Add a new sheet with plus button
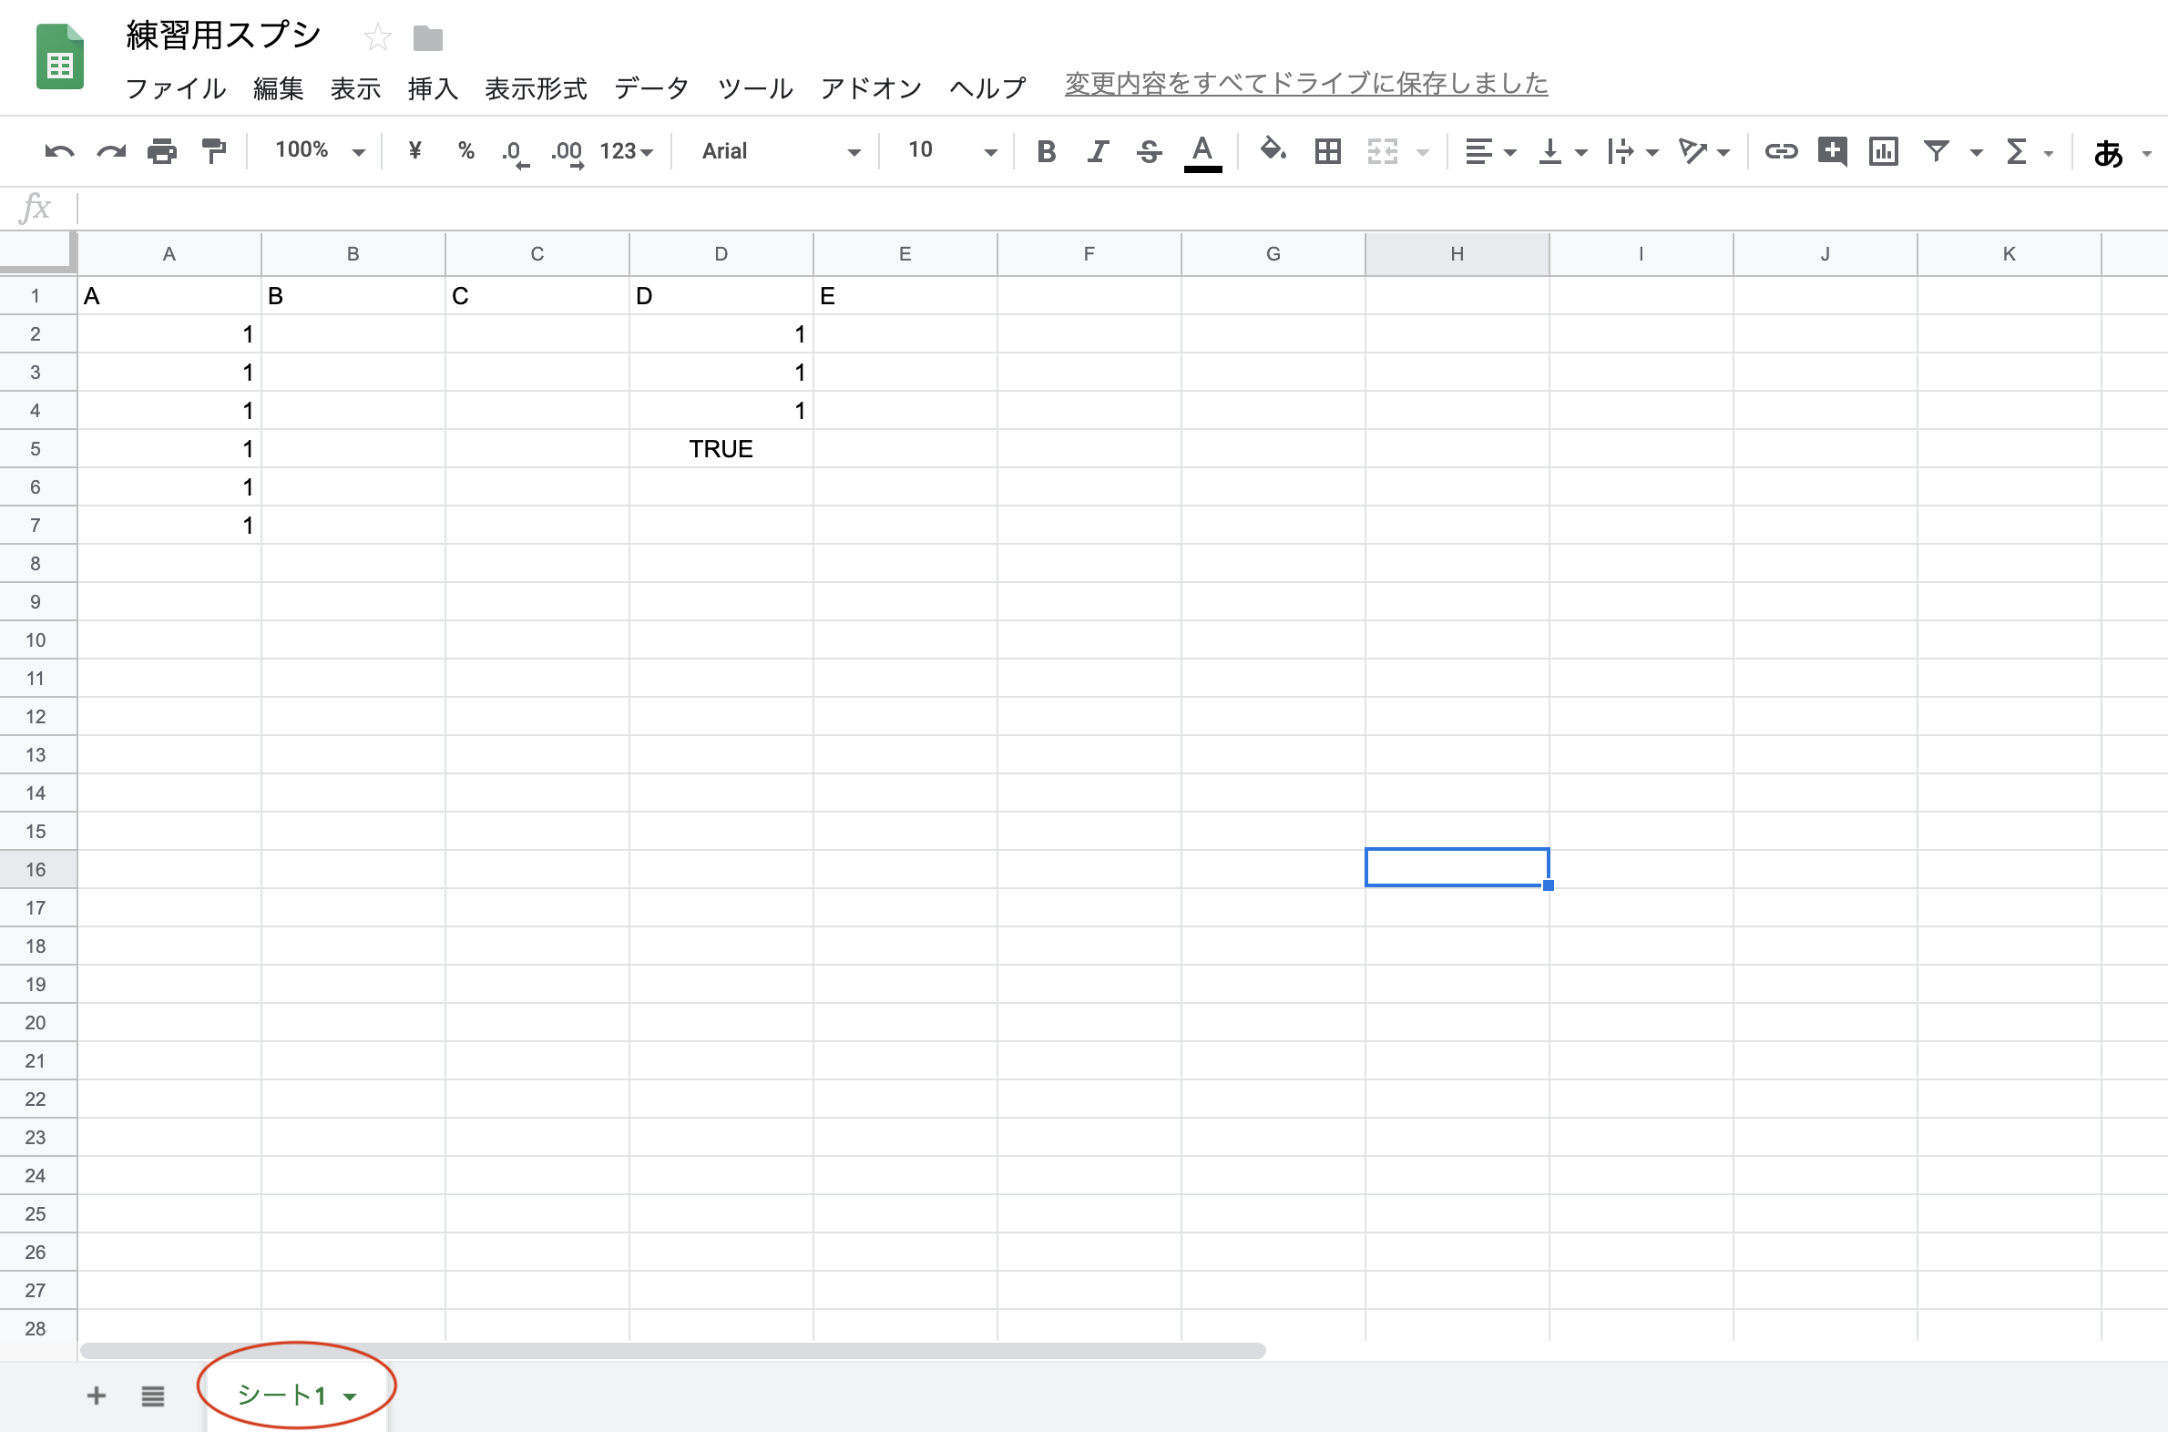The width and height of the screenshot is (2168, 1432). tap(96, 1396)
